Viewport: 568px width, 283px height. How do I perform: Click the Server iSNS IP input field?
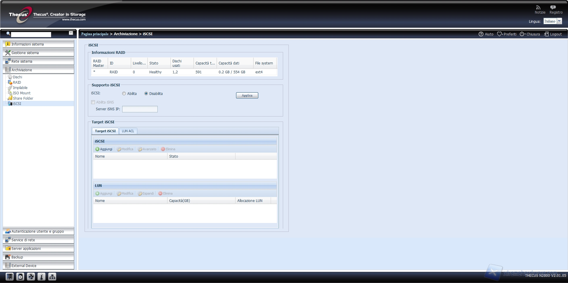[x=140, y=109]
